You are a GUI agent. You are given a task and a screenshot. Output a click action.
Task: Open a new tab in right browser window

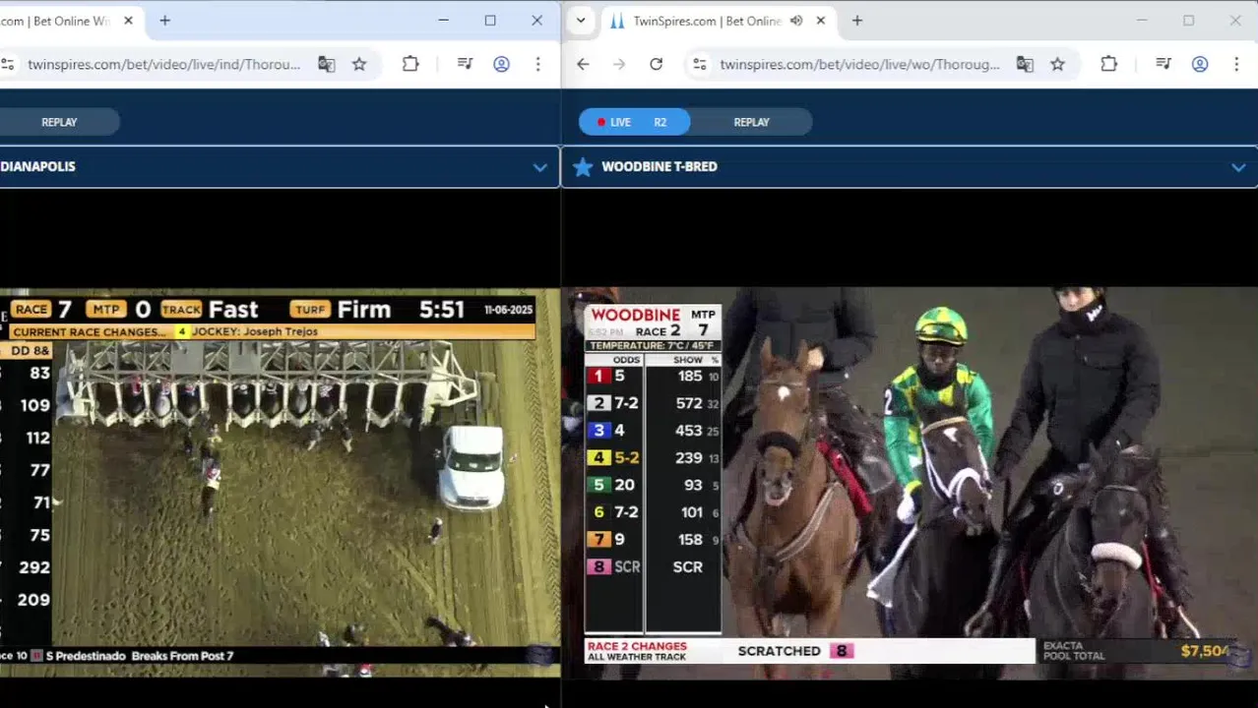(x=857, y=21)
